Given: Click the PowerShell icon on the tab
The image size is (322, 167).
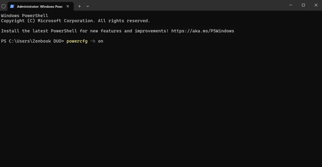Looking at the screenshot, I should coord(12,6).
